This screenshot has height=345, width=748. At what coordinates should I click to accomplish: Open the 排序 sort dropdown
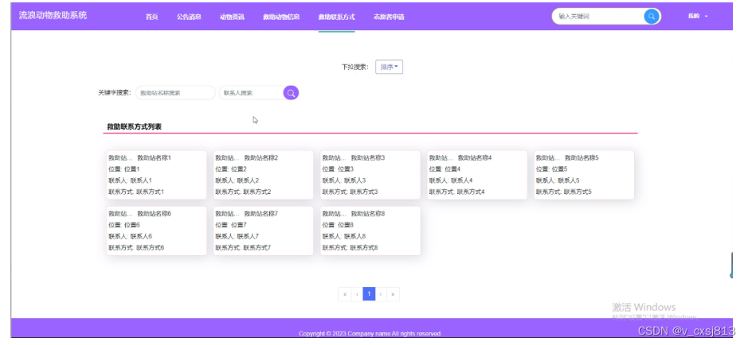[x=390, y=67]
